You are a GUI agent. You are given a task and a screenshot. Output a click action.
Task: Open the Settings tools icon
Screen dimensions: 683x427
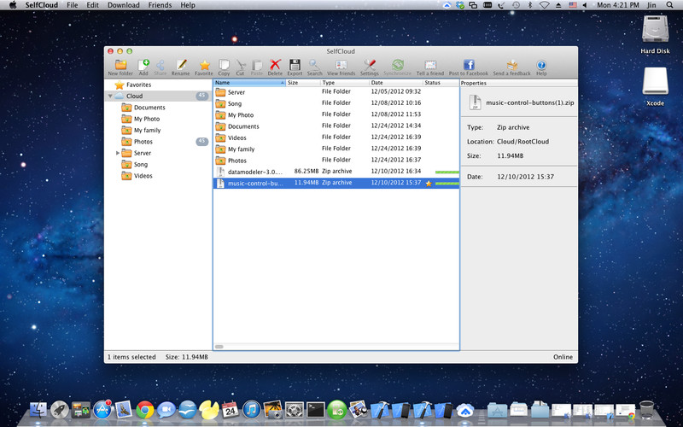pyautogui.click(x=370, y=67)
